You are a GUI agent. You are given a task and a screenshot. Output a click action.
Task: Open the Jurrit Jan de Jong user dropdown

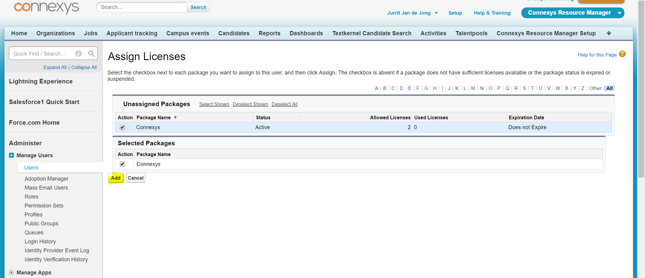(412, 13)
